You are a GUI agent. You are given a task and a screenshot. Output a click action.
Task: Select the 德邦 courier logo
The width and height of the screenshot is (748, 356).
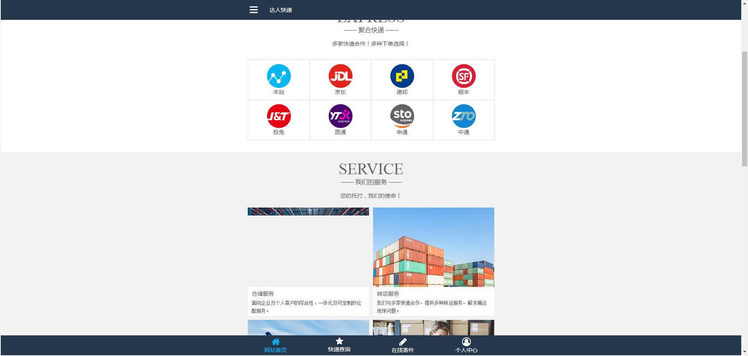(402, 76)
